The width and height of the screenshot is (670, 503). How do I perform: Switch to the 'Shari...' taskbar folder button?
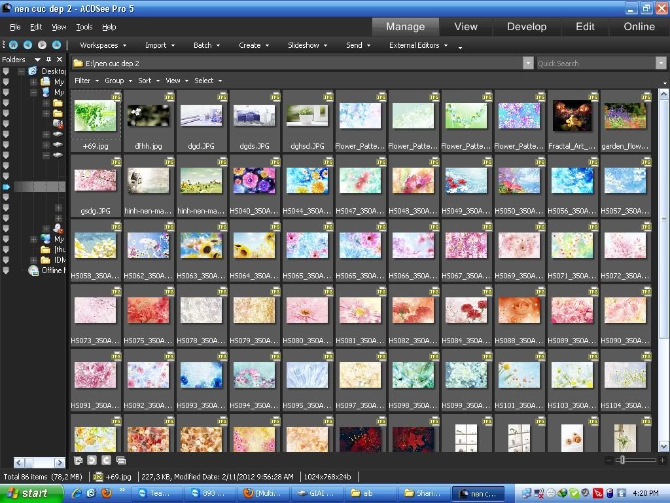point(424,493)
